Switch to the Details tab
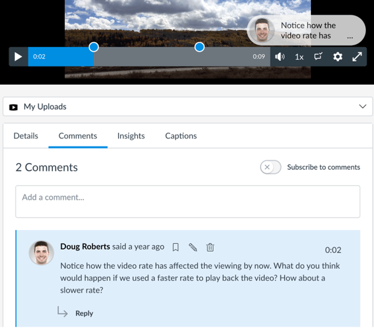 pos(26,136)
